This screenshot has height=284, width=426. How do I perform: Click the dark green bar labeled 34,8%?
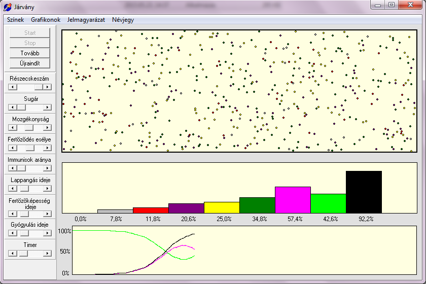[x=257, y=205]
